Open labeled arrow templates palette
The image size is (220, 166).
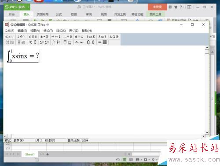tap(79, 42)
